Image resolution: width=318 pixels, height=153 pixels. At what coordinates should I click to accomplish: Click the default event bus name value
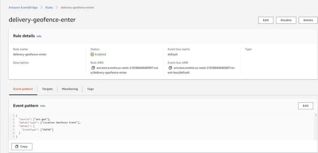[x=173, y=54]
